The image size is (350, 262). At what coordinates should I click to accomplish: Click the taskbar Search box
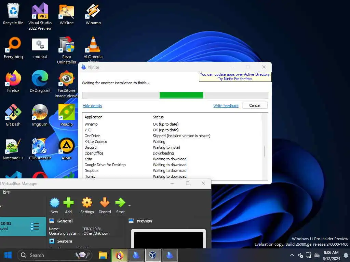tap(55, 255)
